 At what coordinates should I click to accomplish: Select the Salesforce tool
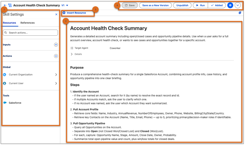[15, 103]
